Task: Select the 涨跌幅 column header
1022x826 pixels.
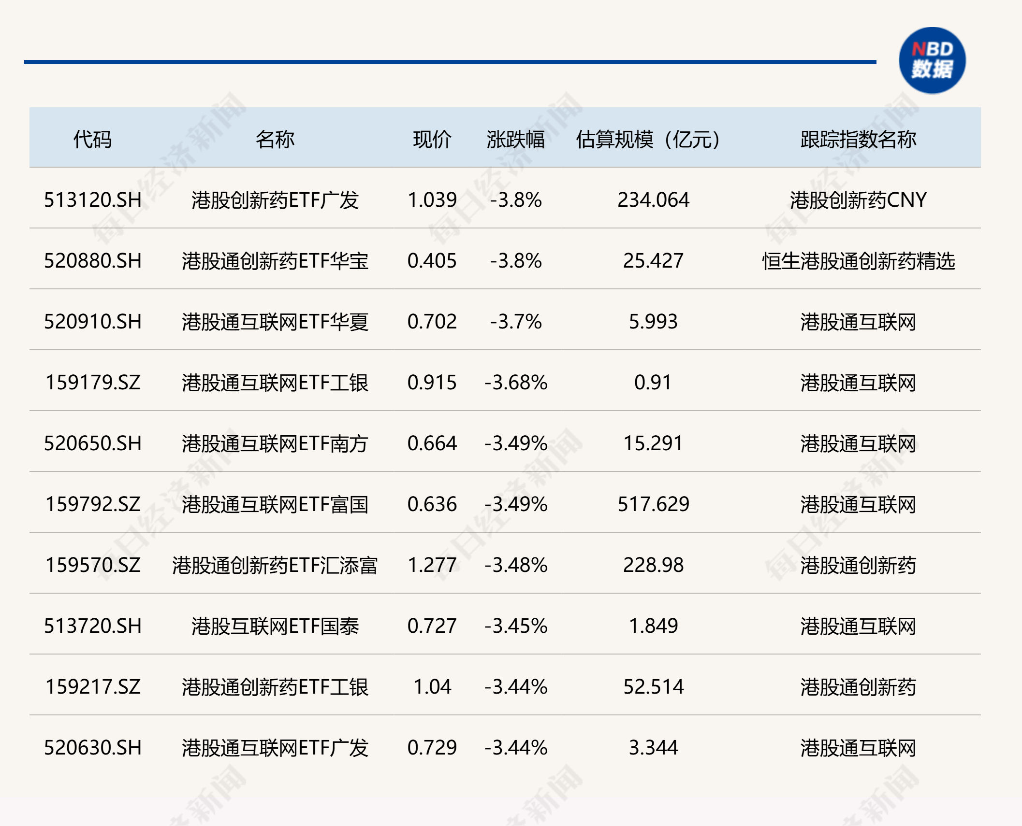Action: (x=516, y=140)
